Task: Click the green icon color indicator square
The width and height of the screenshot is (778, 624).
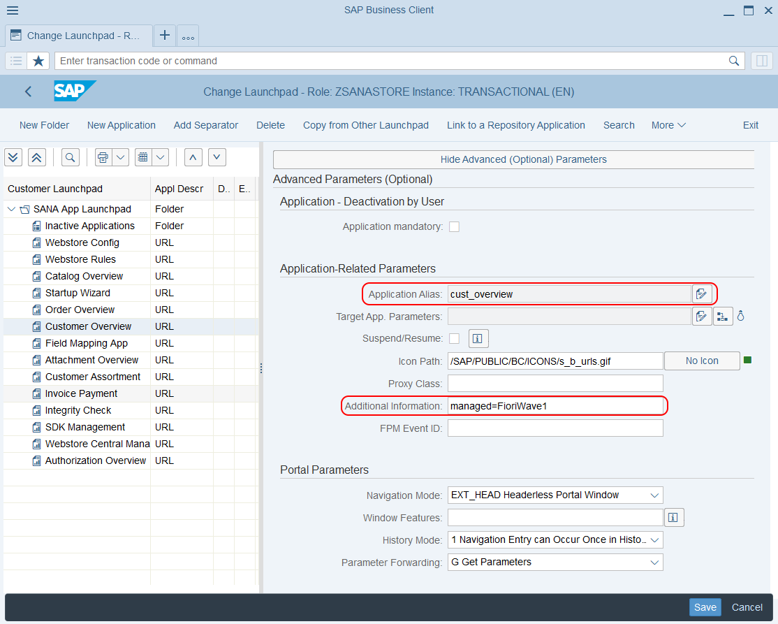Action: [x=747, y=361]
